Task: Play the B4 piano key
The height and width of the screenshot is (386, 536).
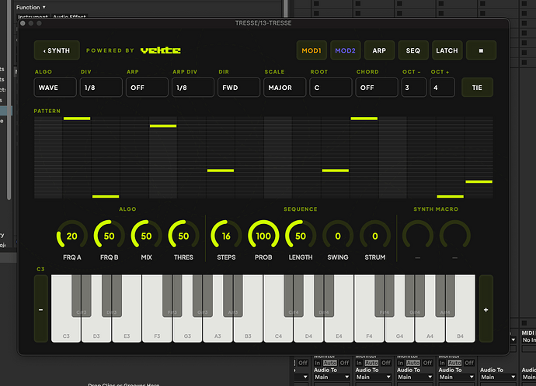Action: [x=460, y=330]
